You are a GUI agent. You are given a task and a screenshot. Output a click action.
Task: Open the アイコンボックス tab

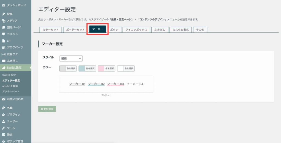136,30
